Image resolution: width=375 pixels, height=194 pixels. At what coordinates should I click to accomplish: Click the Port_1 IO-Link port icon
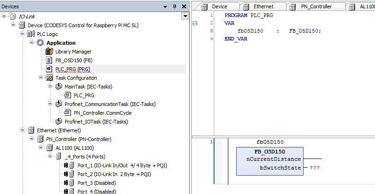click(x=67, y=165)
